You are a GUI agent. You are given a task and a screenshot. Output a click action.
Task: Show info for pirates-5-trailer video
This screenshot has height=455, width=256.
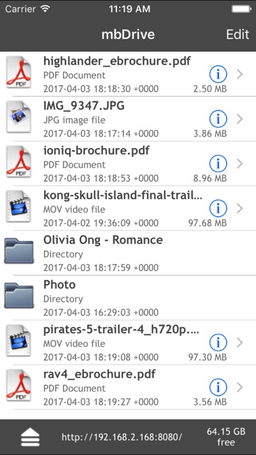coord(218,343)
